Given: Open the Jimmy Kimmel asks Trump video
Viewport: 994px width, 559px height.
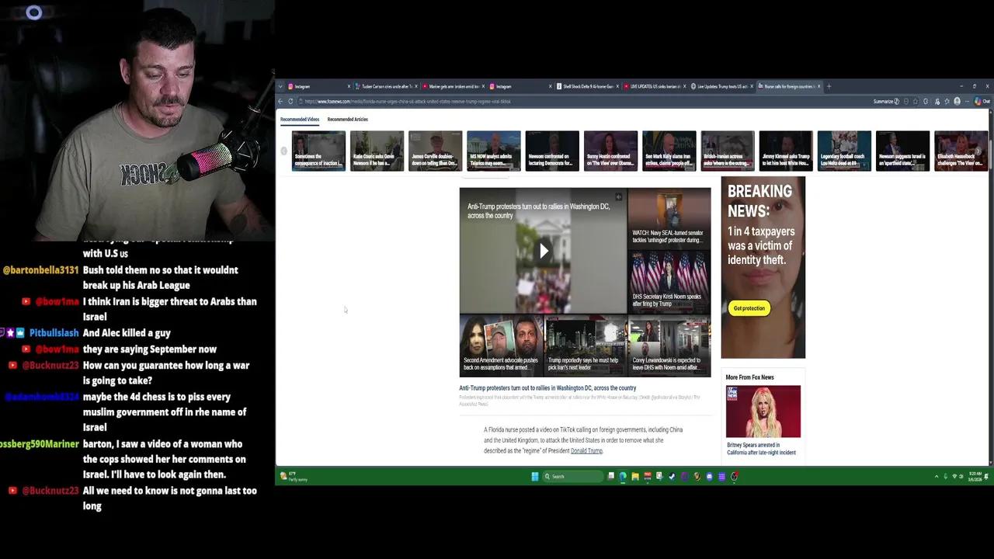Looking at the screenshot, I should pos(786,151).
